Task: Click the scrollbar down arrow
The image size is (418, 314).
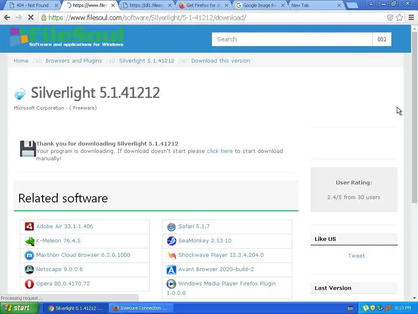Action: pos(414,298)
